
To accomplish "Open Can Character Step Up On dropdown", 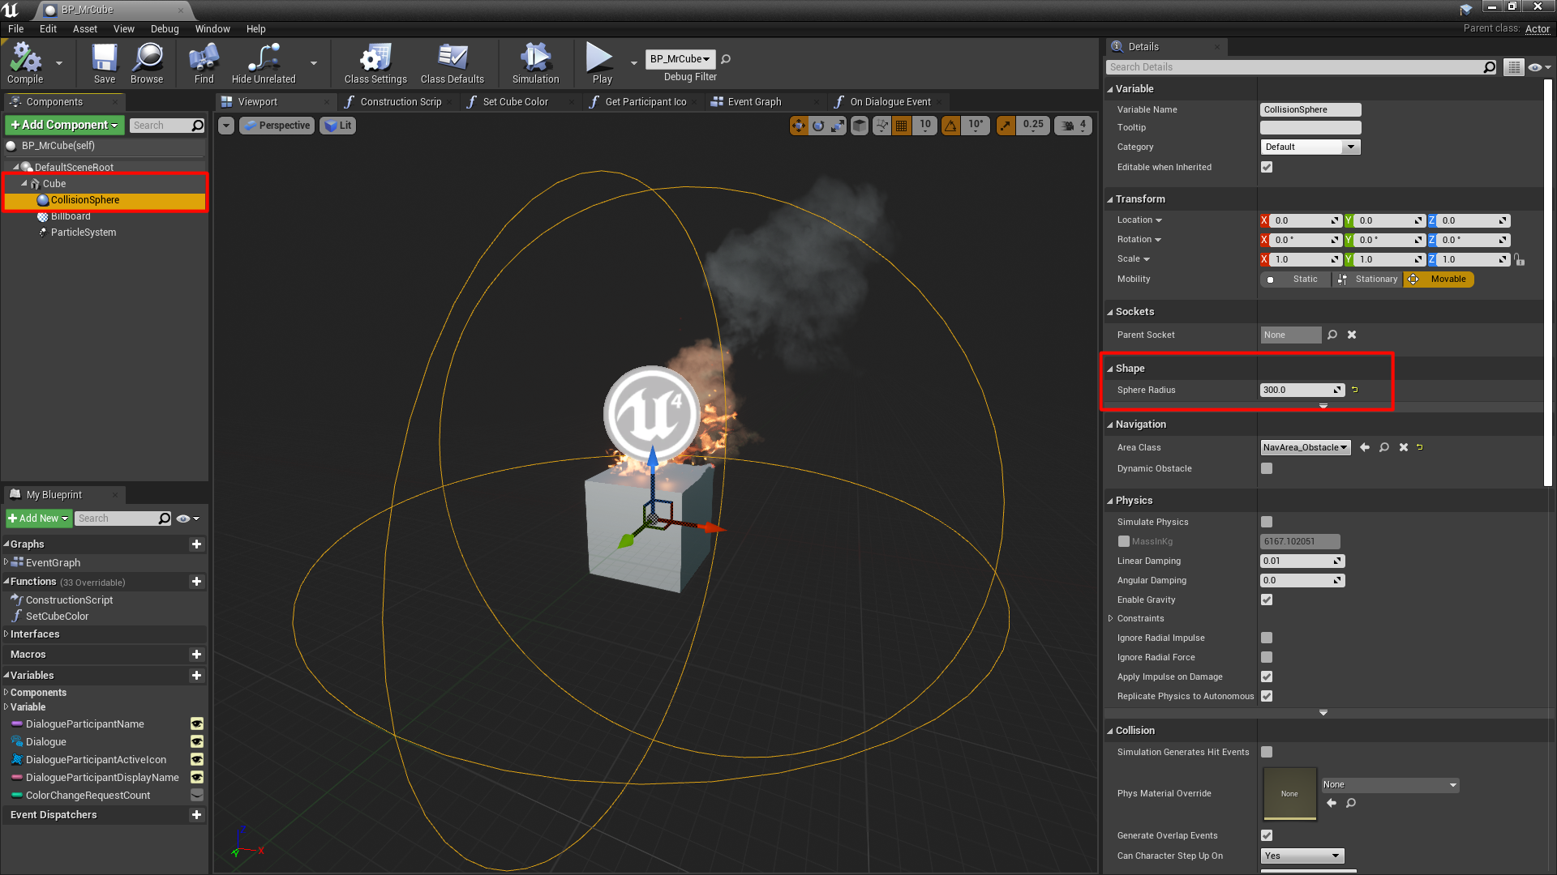I will 1302,856.
